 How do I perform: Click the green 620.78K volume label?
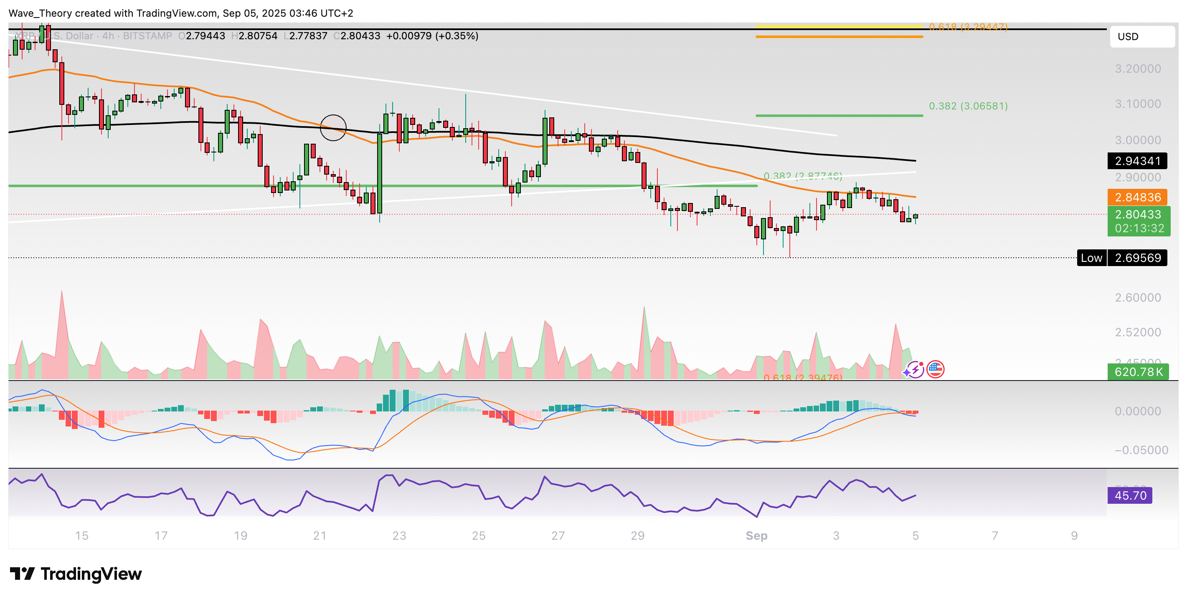(1138, 372)
